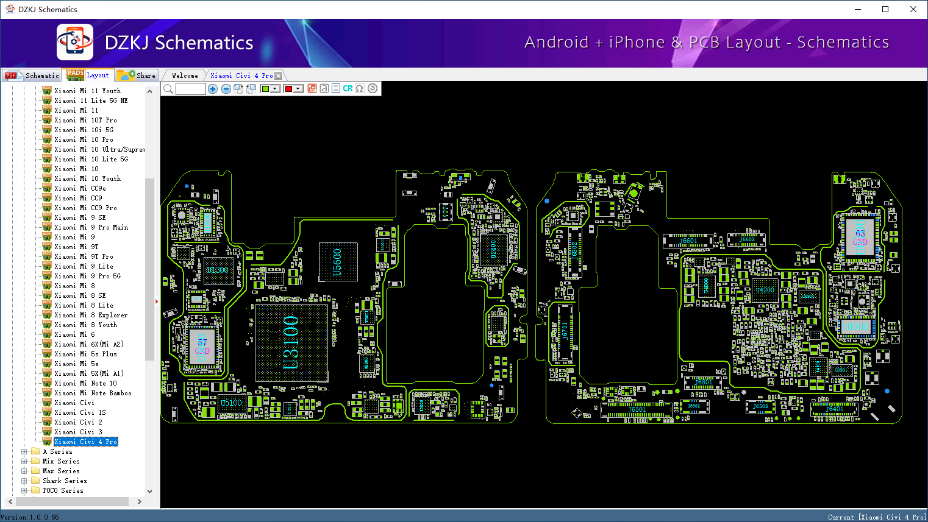Select 'Xiaomi Mi 11 Youth' in the tree
928x522 pixels.
tap(88, 91)
